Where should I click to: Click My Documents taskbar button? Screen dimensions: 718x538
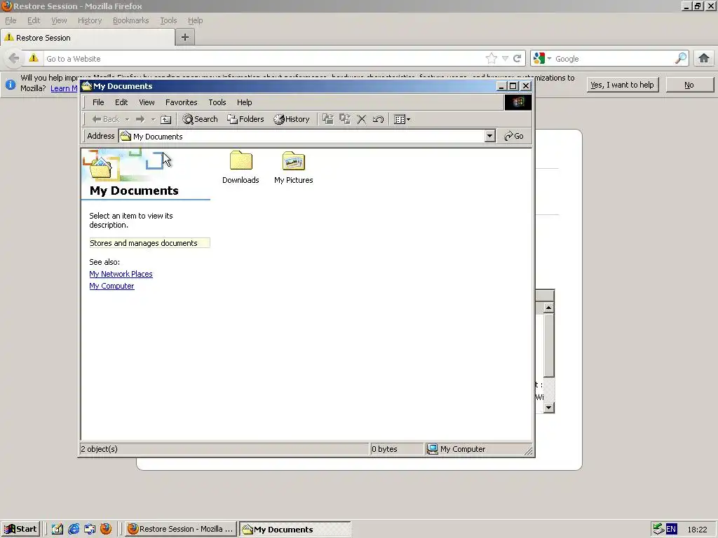pos(295,530)
